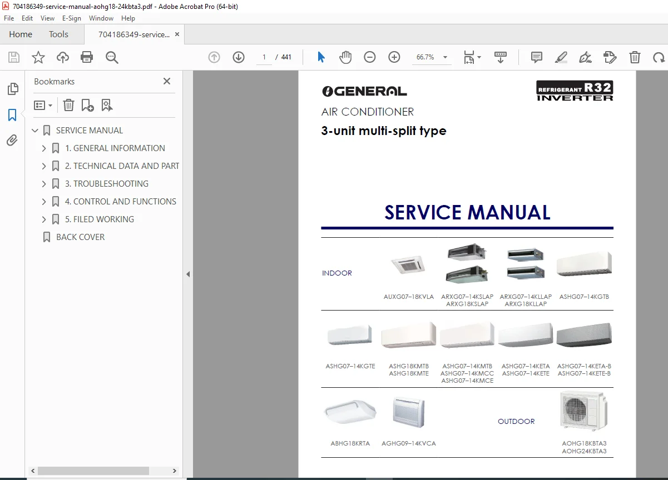Click the ABHG18KRTA model label
This screenshot has height=480, width=668.
(x=350, y=443)
